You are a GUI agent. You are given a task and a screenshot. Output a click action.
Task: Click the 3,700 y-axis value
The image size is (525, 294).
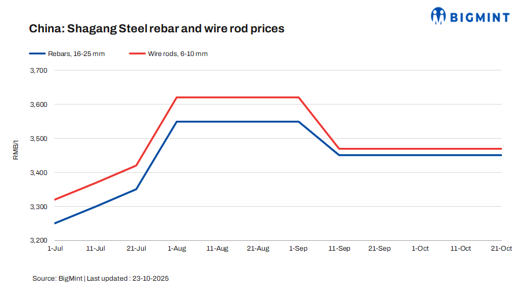pos(38,70)
